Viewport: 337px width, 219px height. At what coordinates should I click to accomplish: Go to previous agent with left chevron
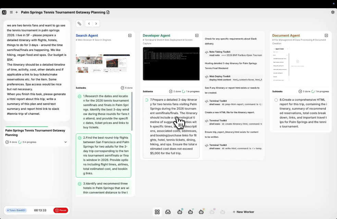(x=89, y=24)
